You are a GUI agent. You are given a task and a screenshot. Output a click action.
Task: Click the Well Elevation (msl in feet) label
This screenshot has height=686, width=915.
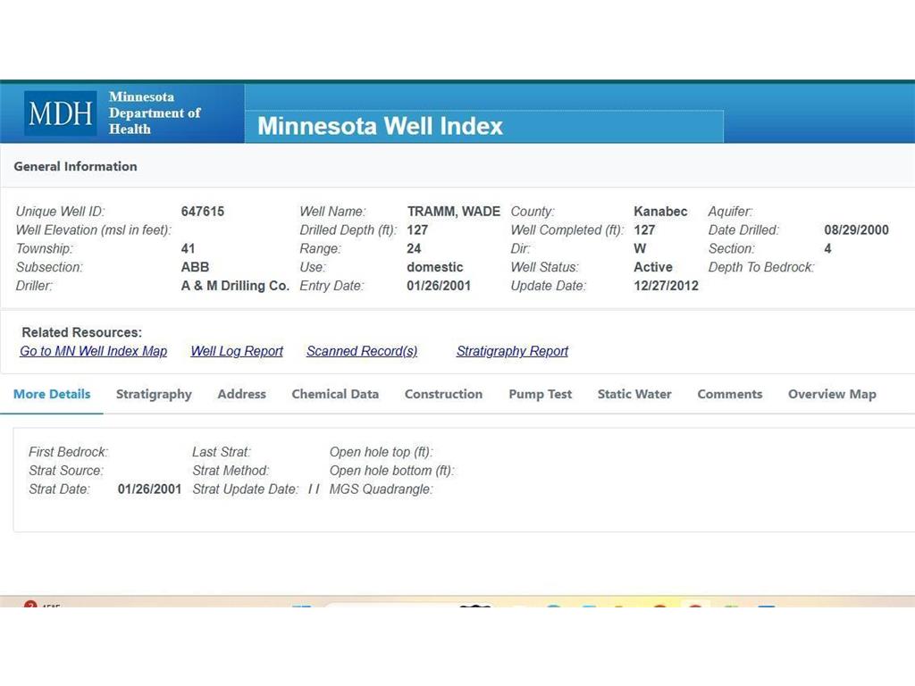[x=93, y=230]
